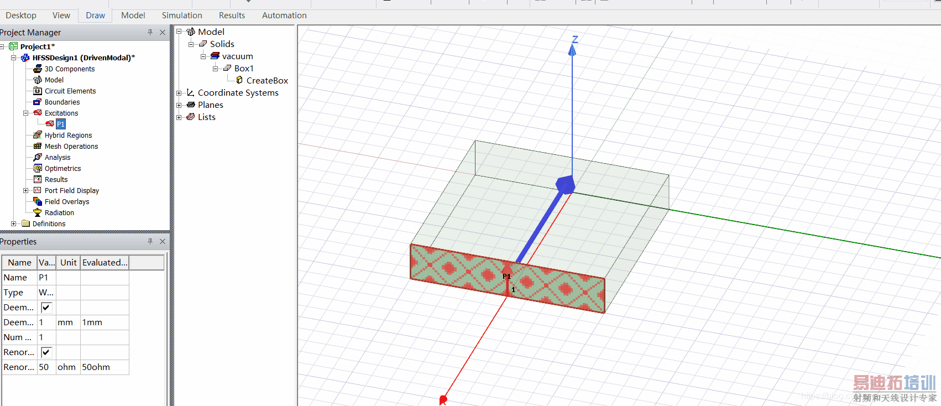This screenshot has width=941, height=406.
Task: Click the Definitions folder icon
Action: (x=25, y=223)
